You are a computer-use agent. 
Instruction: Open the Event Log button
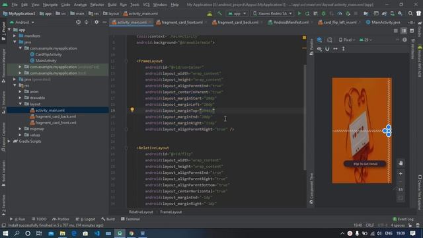[403, 219]
